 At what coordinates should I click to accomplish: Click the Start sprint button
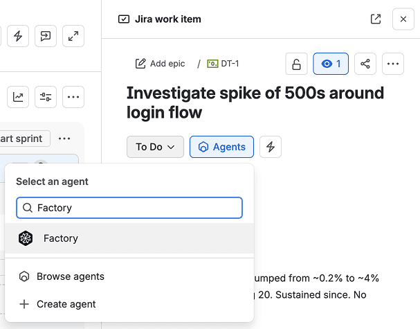click(25, 139)
